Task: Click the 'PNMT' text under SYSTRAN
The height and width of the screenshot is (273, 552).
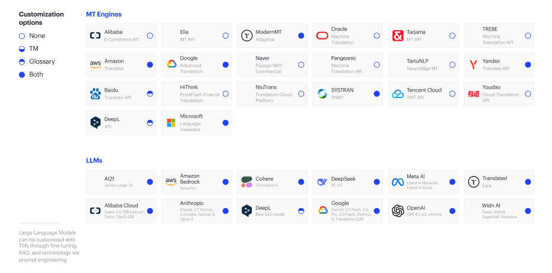Action: [336, 97]
